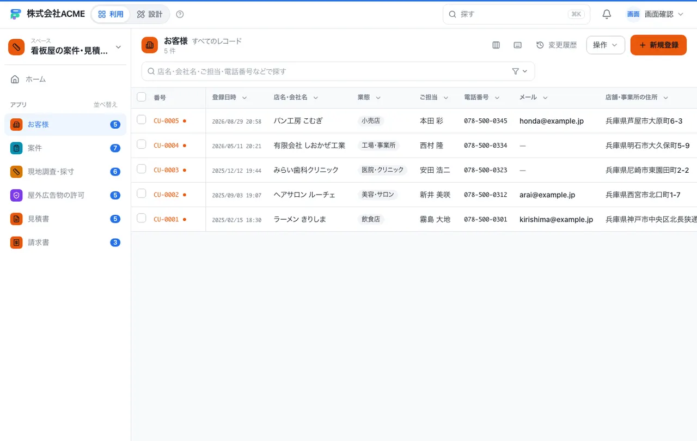
Task: Click the keyboard shortcuts icon
Action: click(518, 45)
